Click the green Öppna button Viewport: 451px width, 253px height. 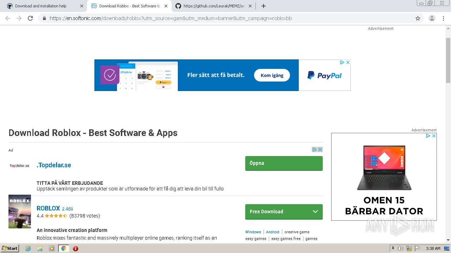point(284,163)
